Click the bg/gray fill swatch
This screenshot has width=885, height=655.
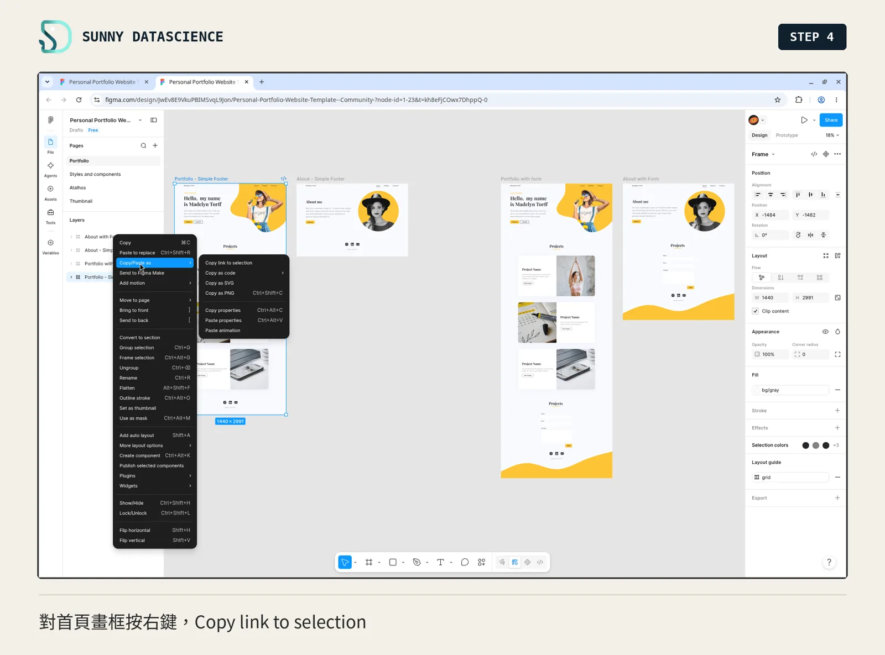coord(757,390)
